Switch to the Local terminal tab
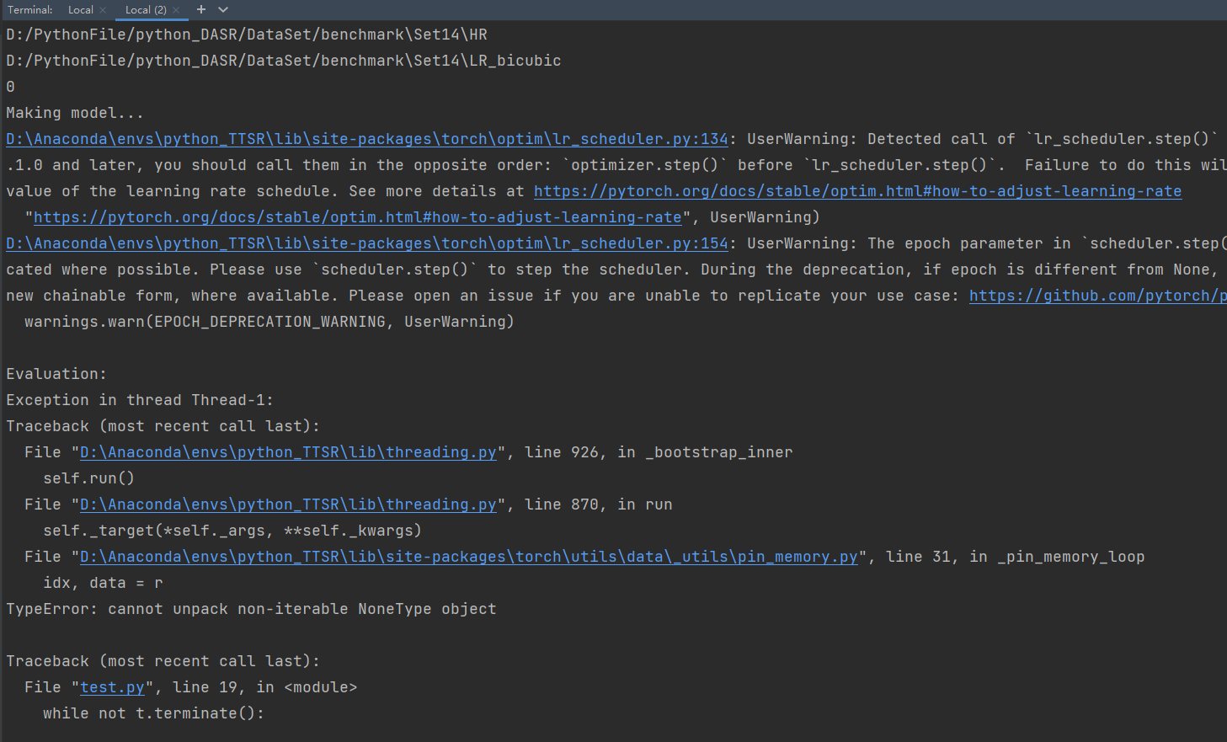This screenshot has width=1227, height=742. pos(80,9)
